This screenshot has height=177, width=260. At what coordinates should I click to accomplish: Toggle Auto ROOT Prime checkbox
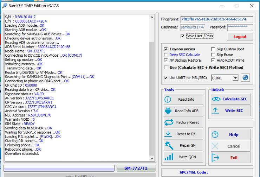(x=213, y=60)
